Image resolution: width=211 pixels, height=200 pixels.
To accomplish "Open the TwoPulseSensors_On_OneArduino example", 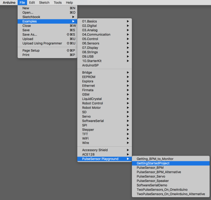I will coord(171,190).
